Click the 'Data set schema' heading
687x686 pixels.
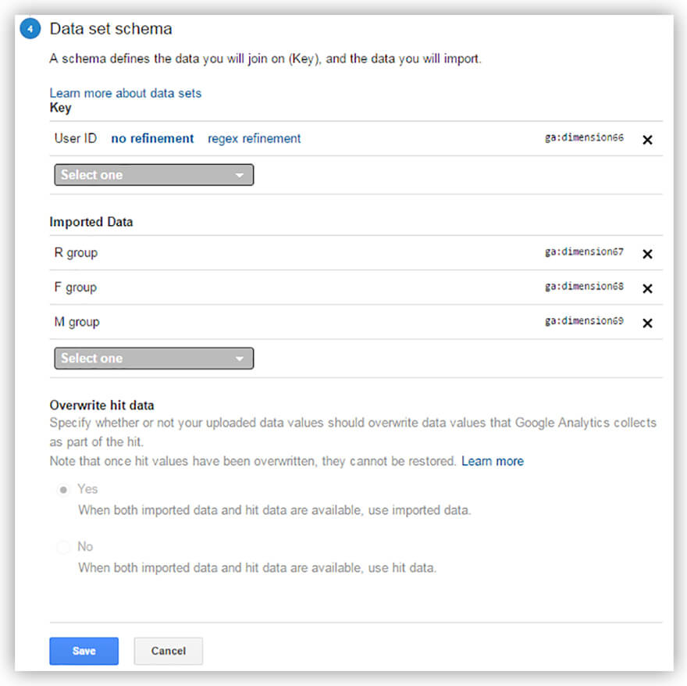[x=111, y=30]
